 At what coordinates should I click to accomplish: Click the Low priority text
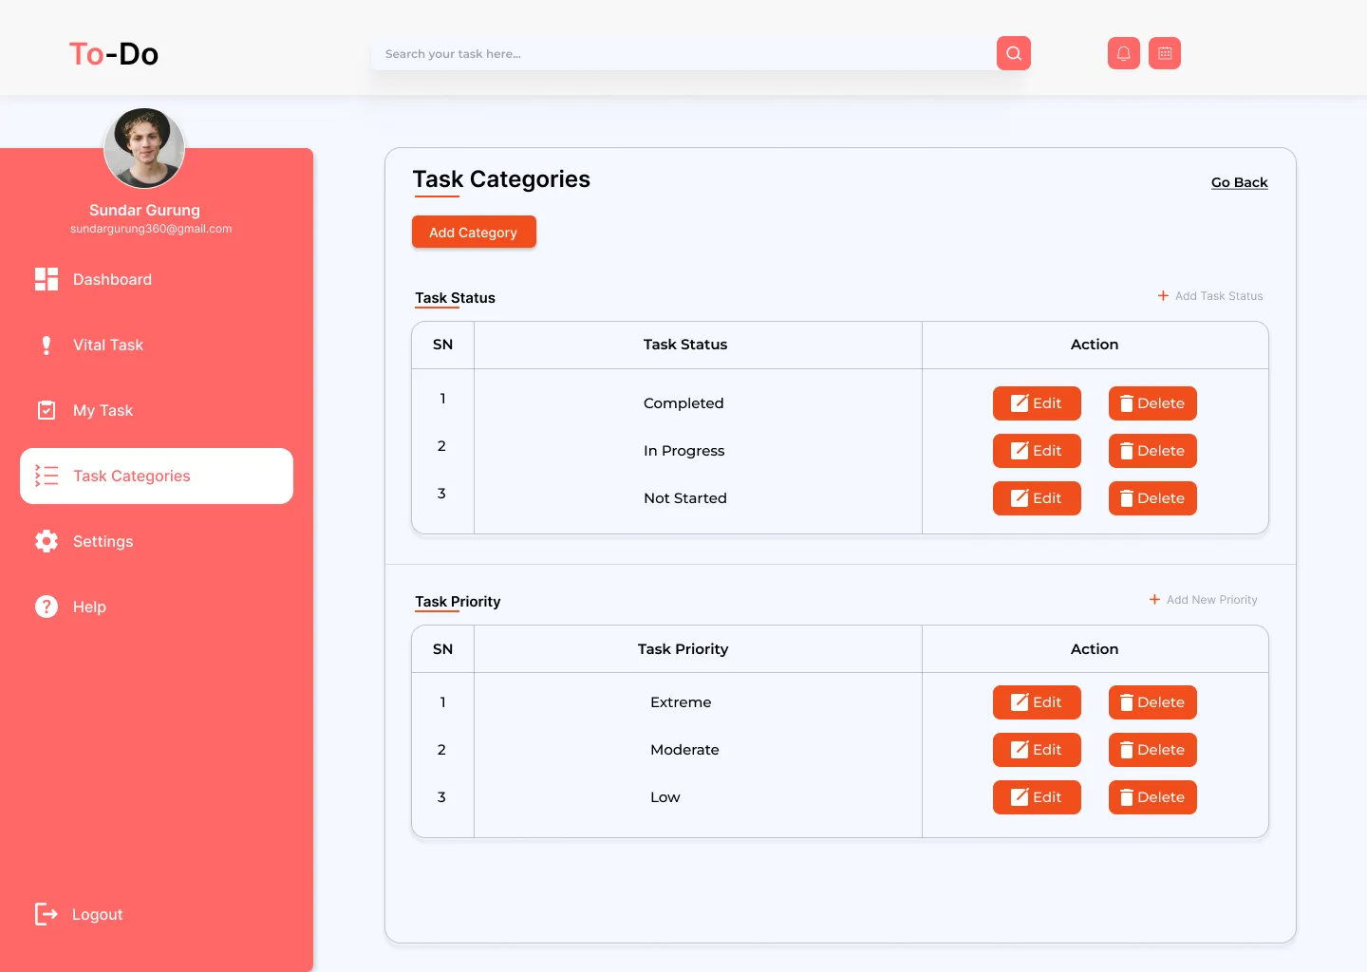(x=665, y=797)
